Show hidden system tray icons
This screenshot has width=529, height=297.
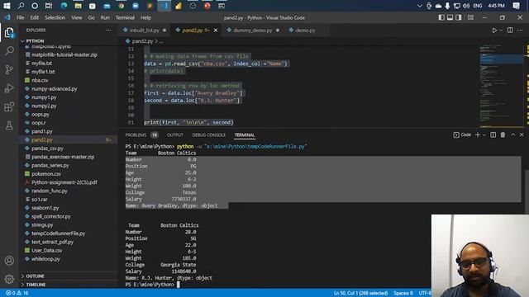[420, 6]
